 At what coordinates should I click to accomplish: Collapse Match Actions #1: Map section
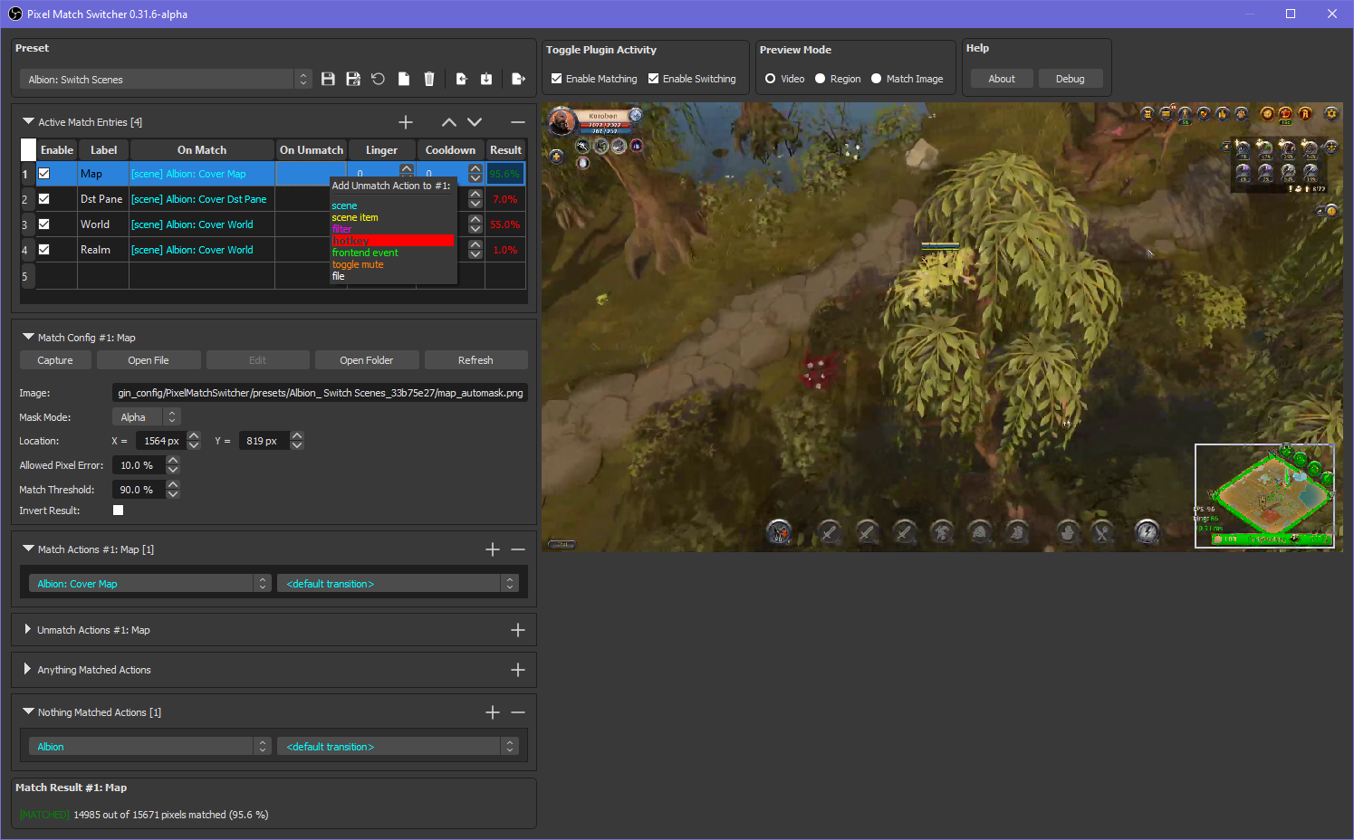point(28,549)
